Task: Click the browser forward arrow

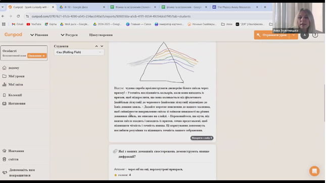Action: tap(11, 16)
